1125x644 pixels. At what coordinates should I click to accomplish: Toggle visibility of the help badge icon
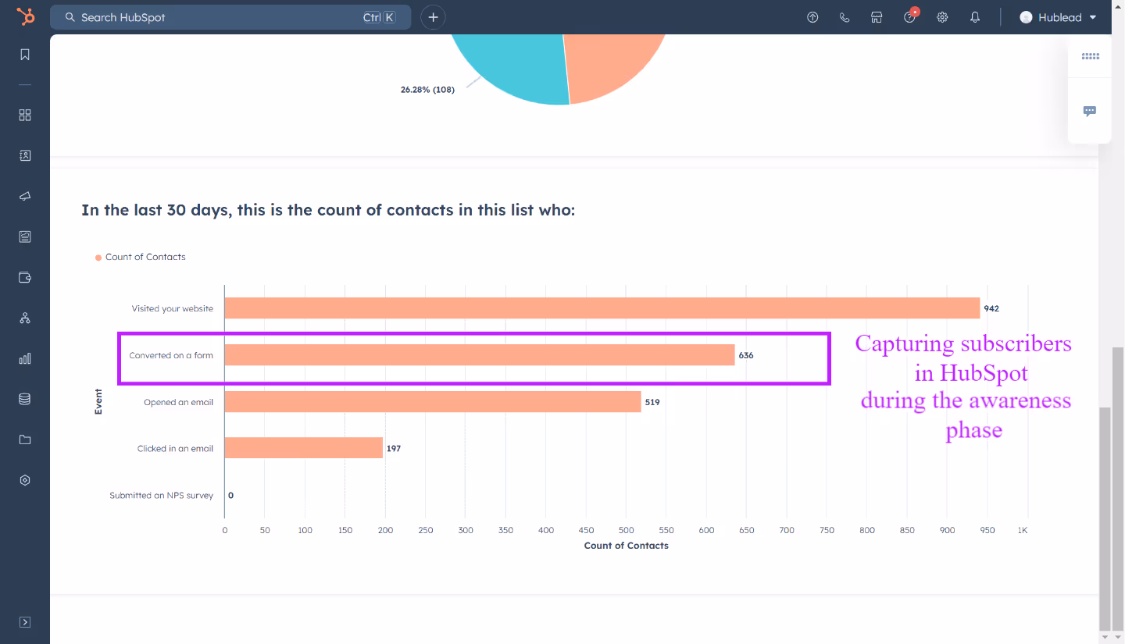pyautogui.click(x=909, y=16)
